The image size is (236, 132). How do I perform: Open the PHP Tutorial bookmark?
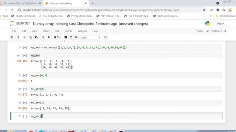108,16
